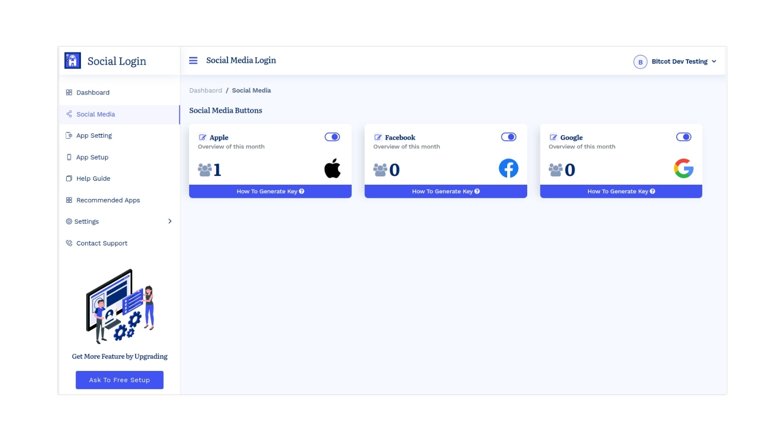Screen dimensions: 784x441
Task: Click Apple's How To Generate Key button
Action: pyautogui.click(x=270, y=192)
